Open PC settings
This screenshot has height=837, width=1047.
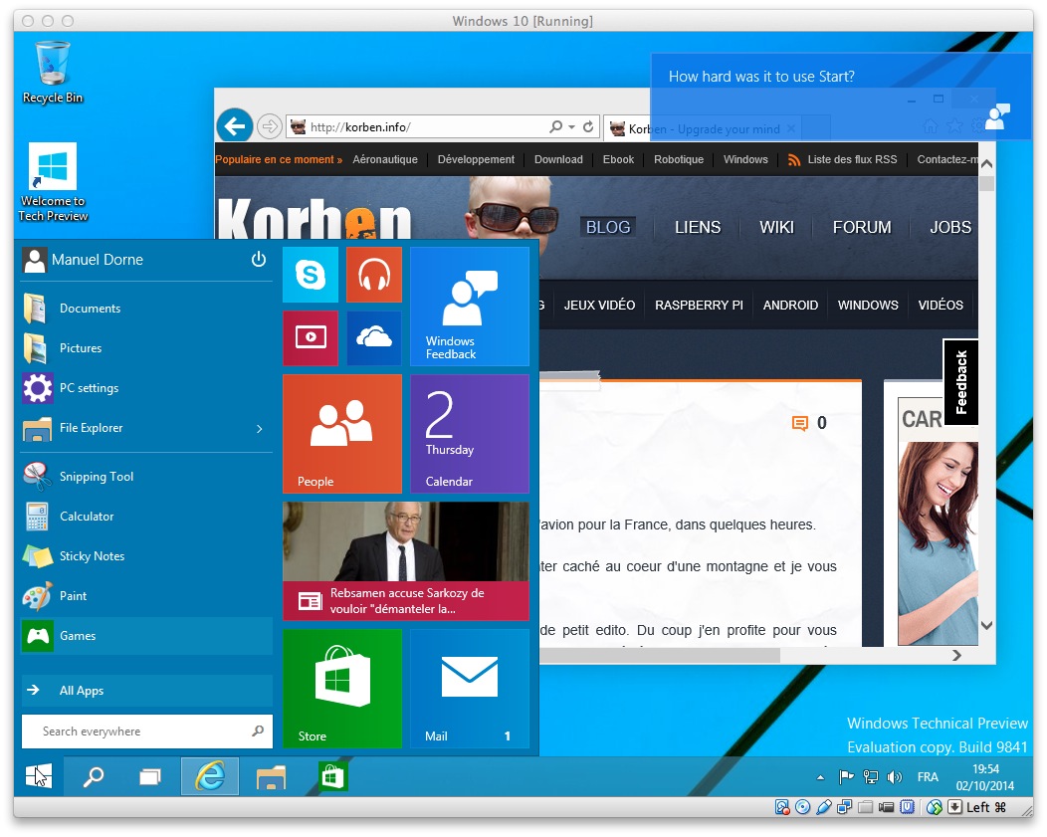point(146,388)
